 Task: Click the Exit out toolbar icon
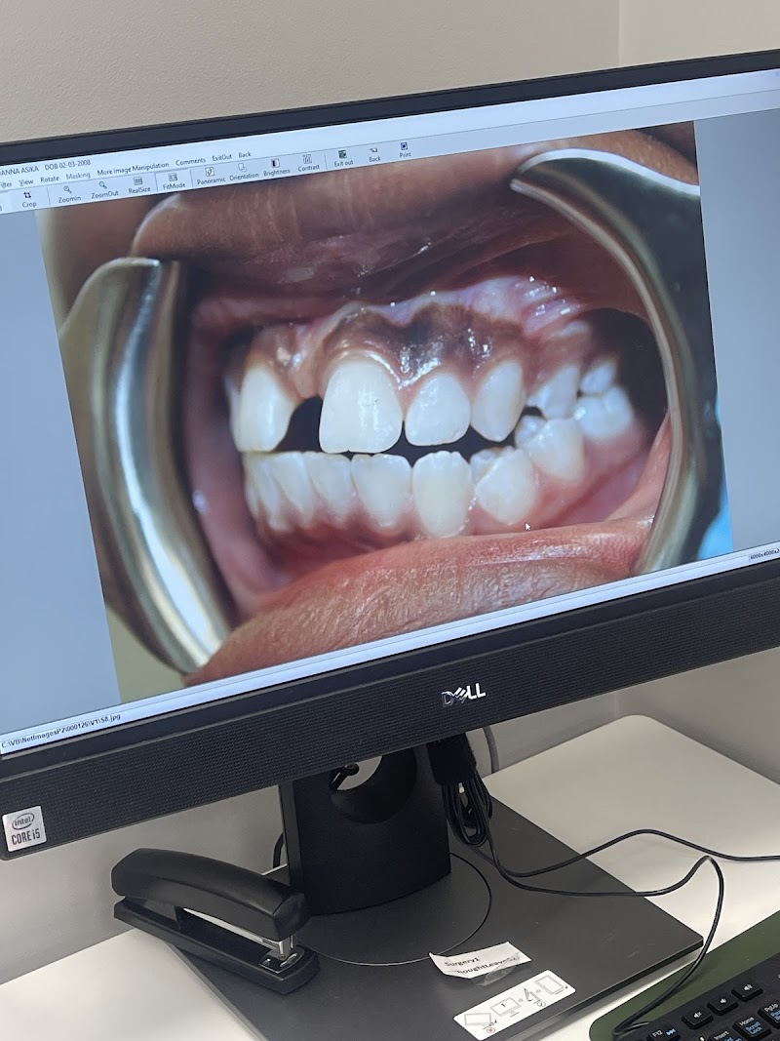point(343,159)
